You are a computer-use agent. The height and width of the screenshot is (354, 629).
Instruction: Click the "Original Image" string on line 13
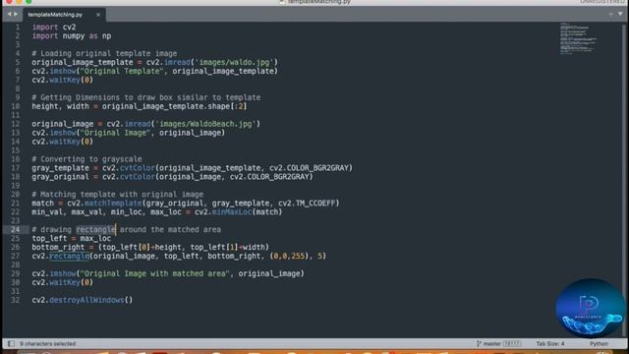coord(116,133)
